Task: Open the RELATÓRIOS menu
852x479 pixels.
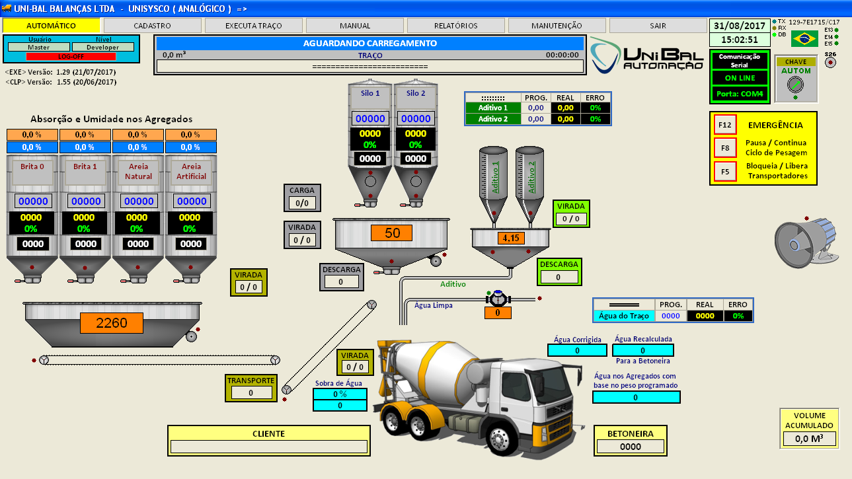Action: pyautogui.click(x=456, y=26)
